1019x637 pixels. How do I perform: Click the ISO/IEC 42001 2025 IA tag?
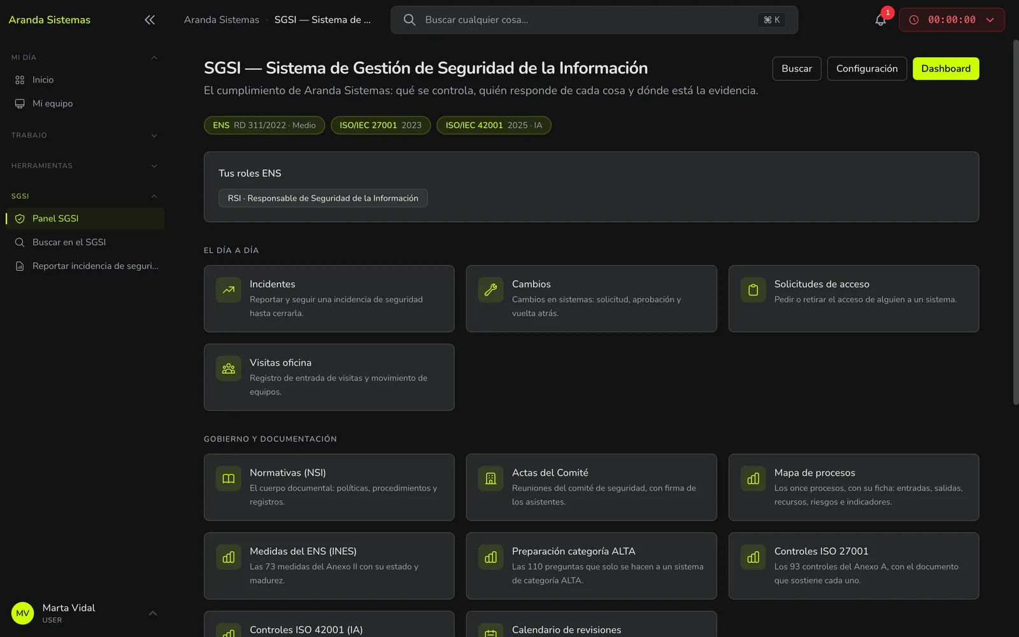click(x=494, y=125)
